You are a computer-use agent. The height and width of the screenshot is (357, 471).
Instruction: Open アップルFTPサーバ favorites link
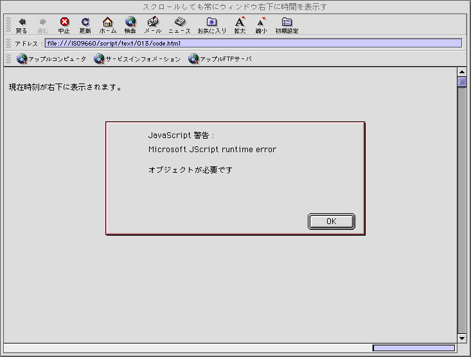pos(220,59)
